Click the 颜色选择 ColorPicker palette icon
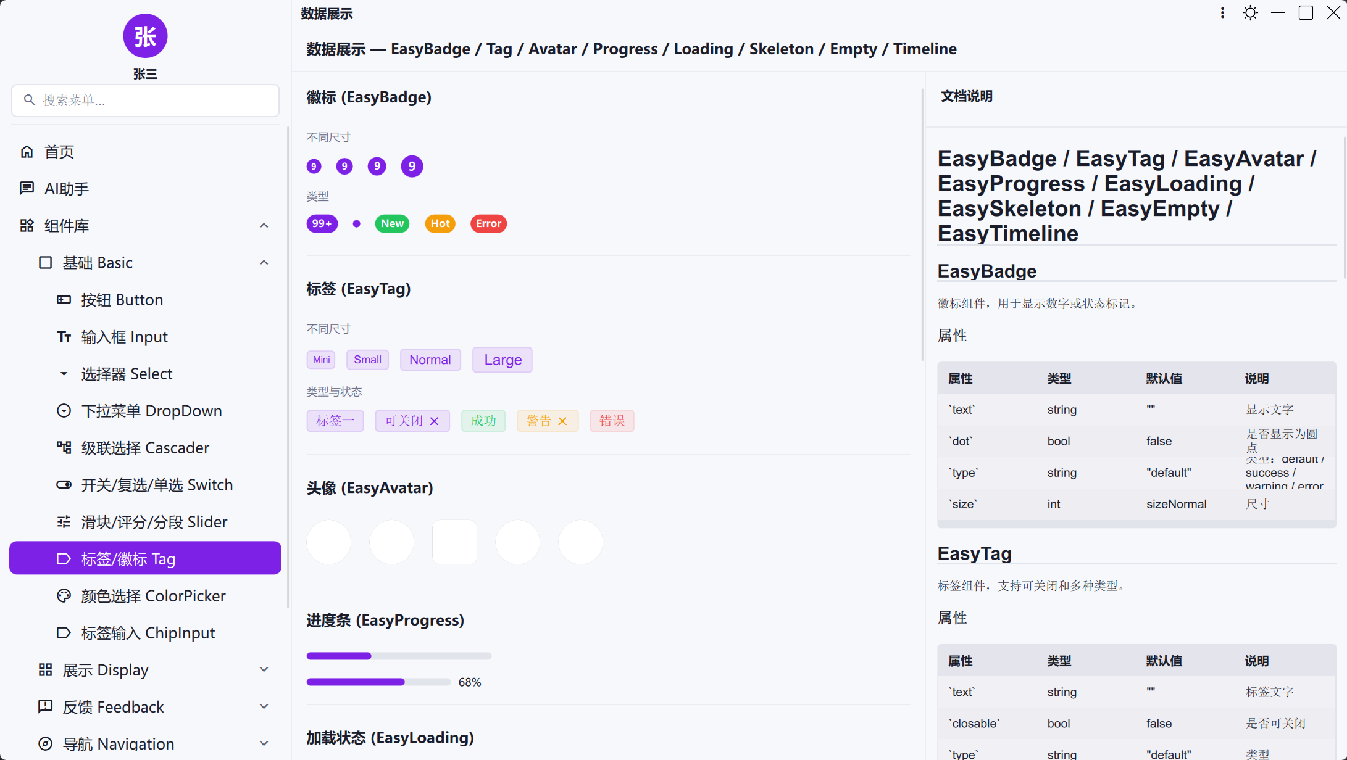The width and height of the screenshot is (1347, 760). pyautogui.click(x=64, y=596)
